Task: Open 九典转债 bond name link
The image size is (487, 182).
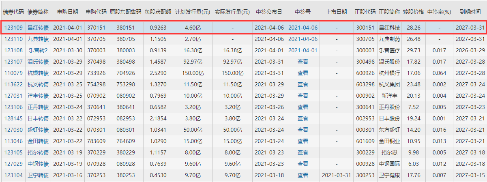Action: (38, 39)
